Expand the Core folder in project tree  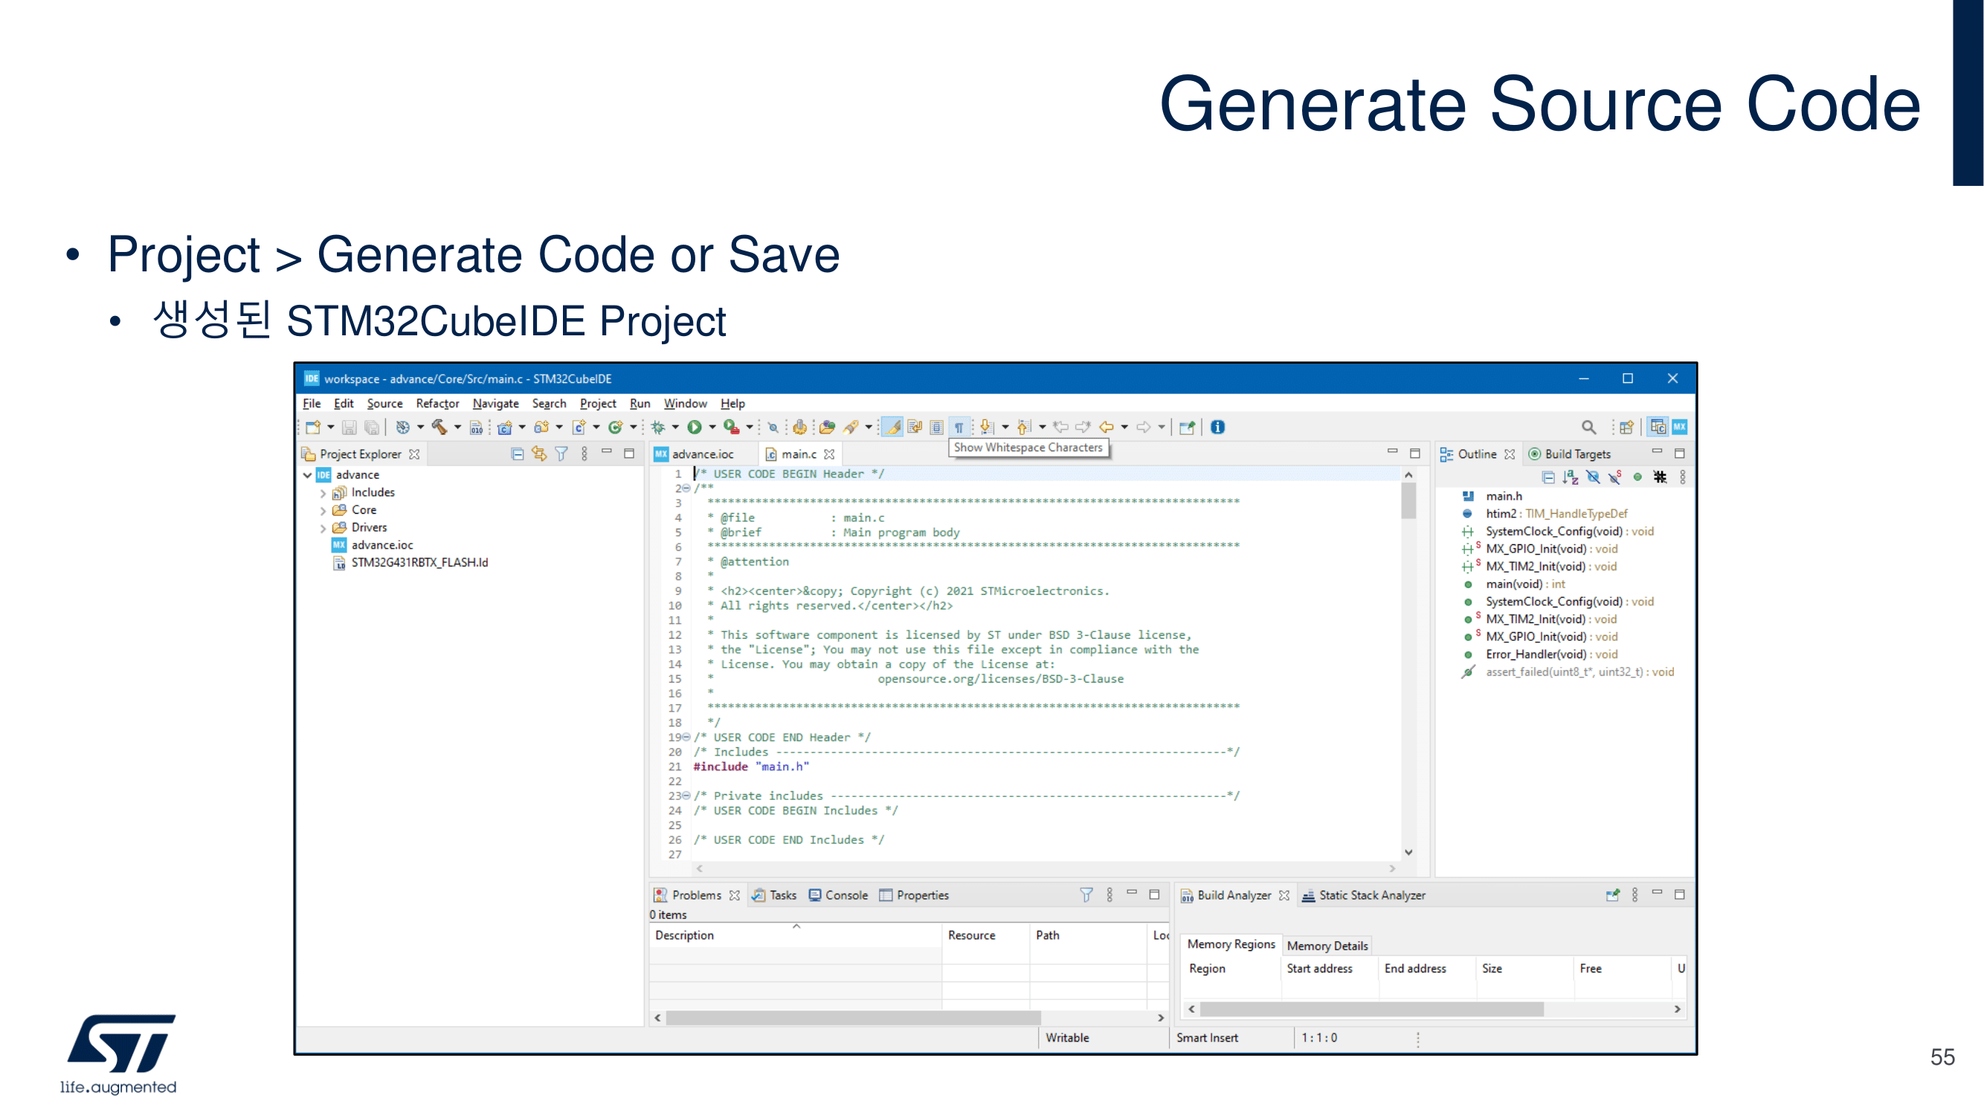click(323, 510)
